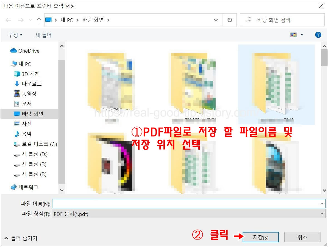
Task: Go up one folder level
Action: coord(39,20)
